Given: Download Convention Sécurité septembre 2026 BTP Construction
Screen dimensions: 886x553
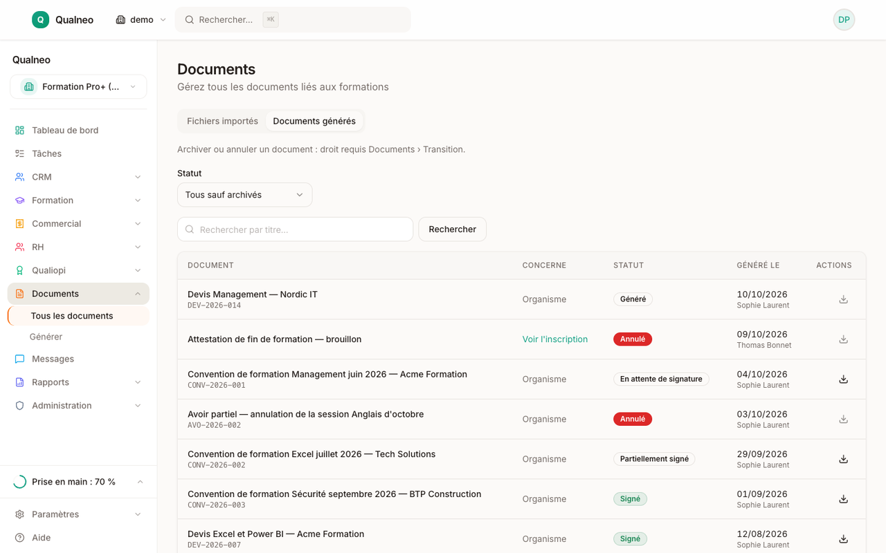Looking at the screenshot, I should 843,499.
